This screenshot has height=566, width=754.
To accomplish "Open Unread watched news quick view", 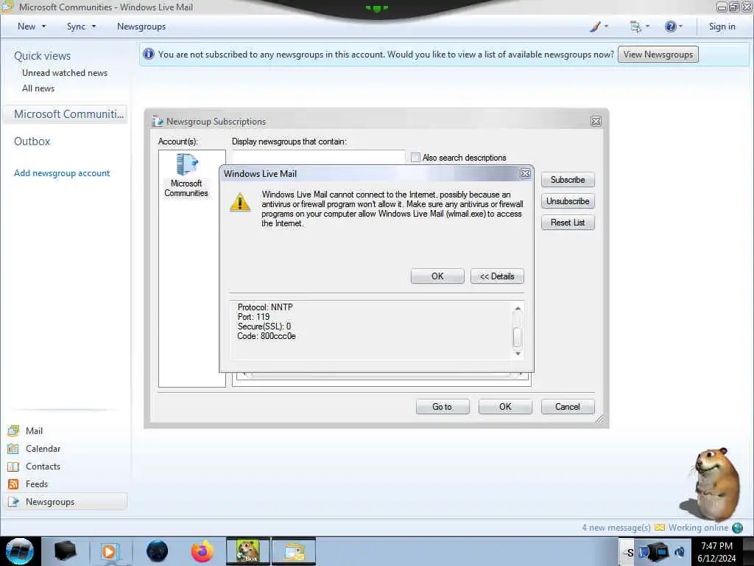I will 65,73.
